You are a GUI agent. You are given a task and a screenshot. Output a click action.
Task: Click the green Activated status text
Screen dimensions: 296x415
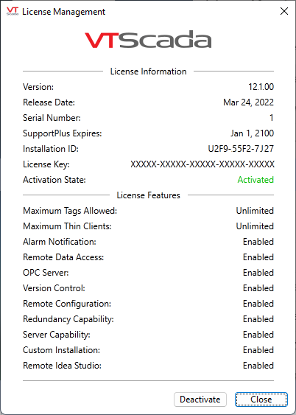point(256,180)
